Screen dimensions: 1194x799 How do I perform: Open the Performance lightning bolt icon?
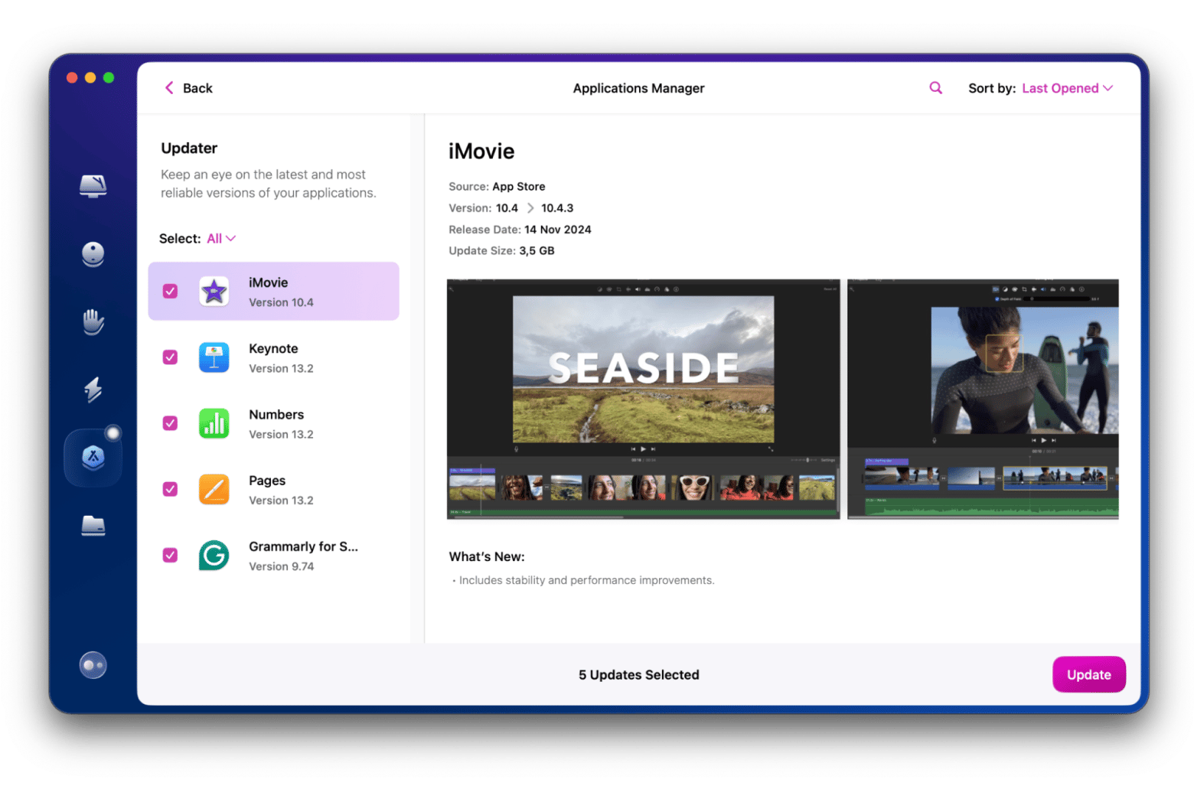click(93, 389)
